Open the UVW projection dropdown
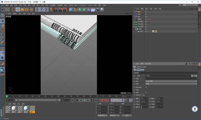201x120 pixels. pos(171,81)
